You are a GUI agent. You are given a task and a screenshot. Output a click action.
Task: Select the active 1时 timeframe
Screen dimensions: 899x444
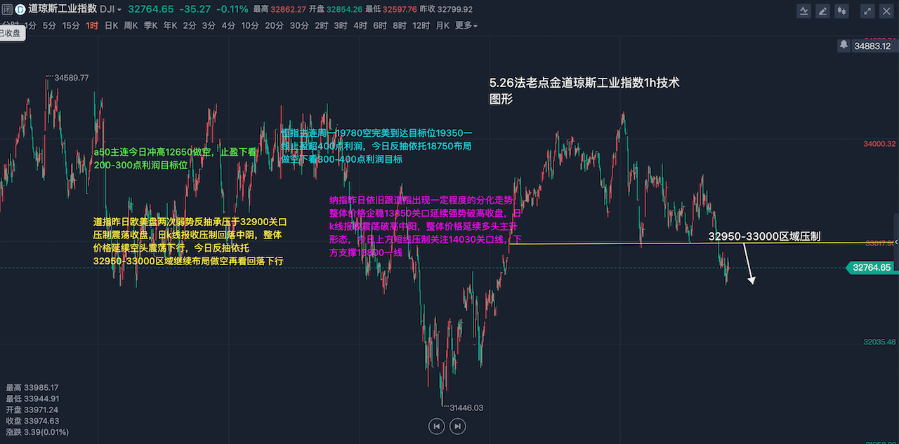92,26
